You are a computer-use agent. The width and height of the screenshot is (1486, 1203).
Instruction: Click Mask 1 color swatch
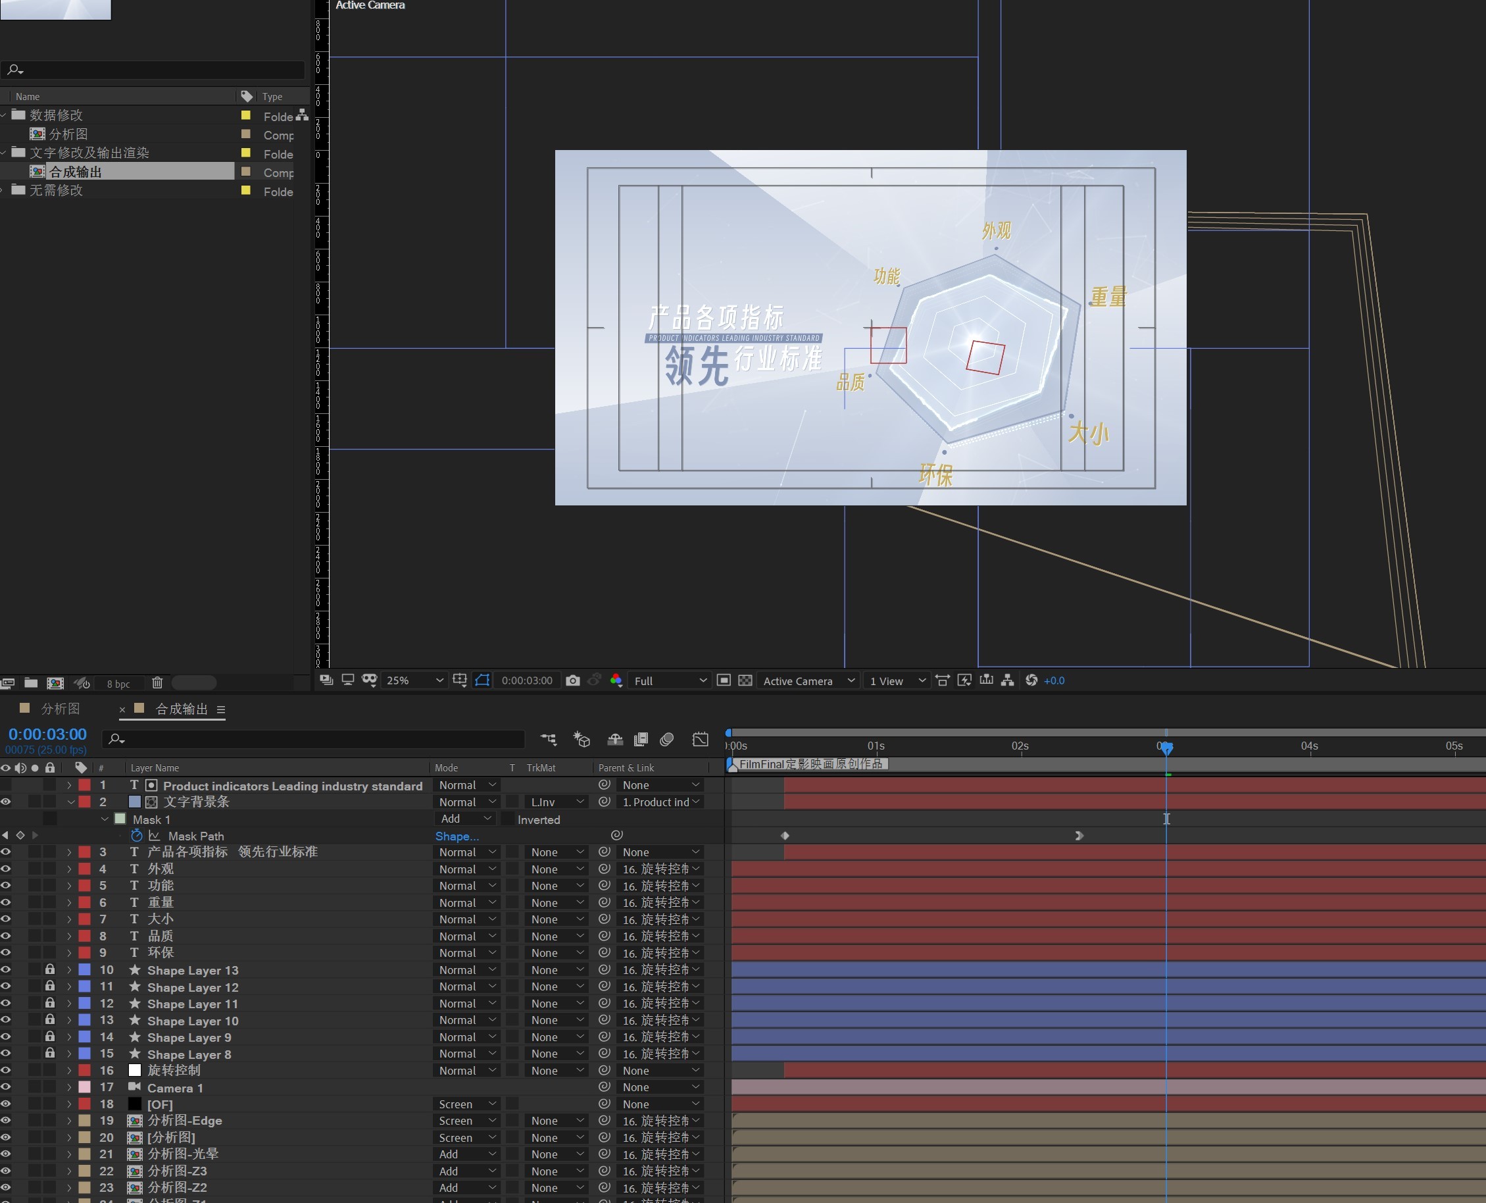120,819
